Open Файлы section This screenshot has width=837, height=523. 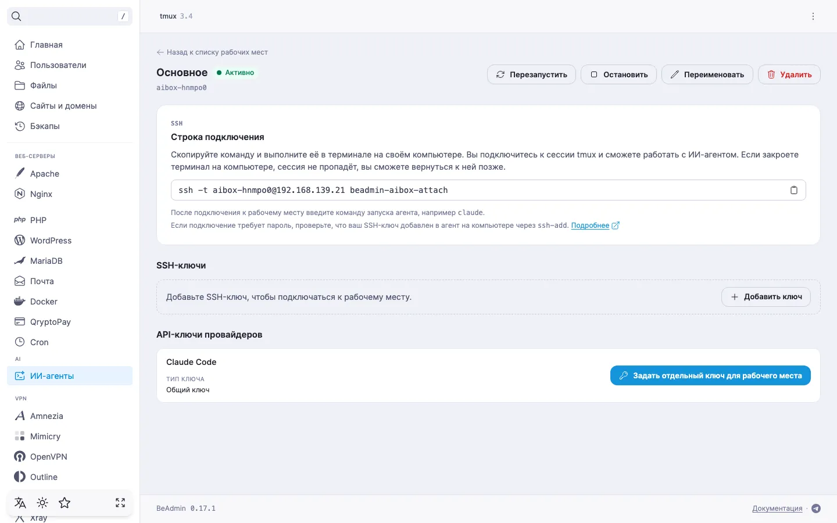(70, 85)
